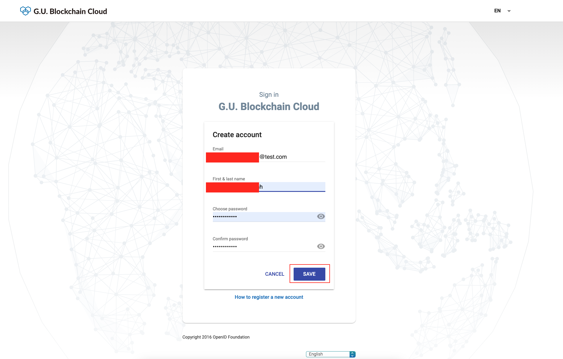563x359 pixels.
Task: Click the First & last name input field
Action: 269,188
